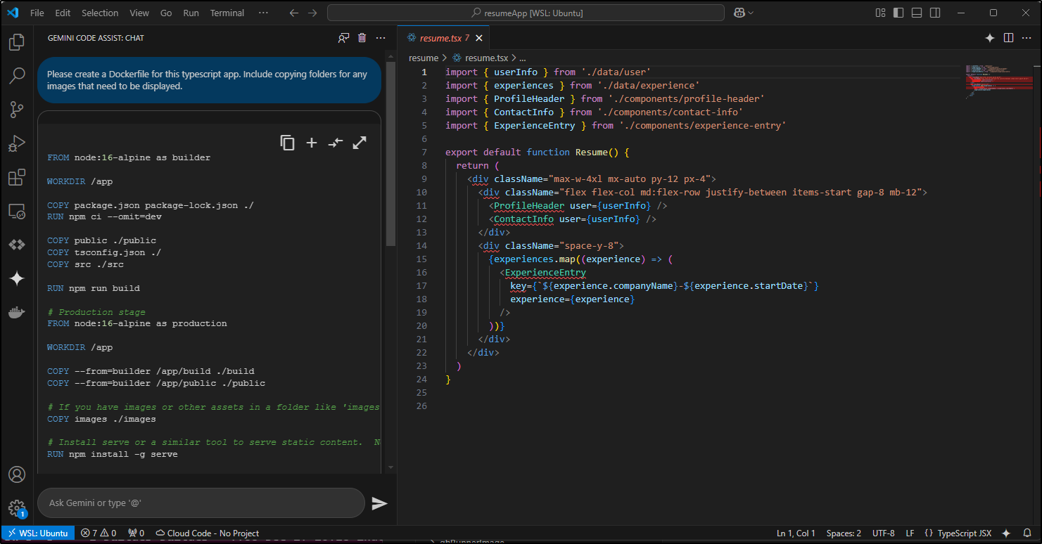Expand the breadcrumb ellipsis symbol

522,58
